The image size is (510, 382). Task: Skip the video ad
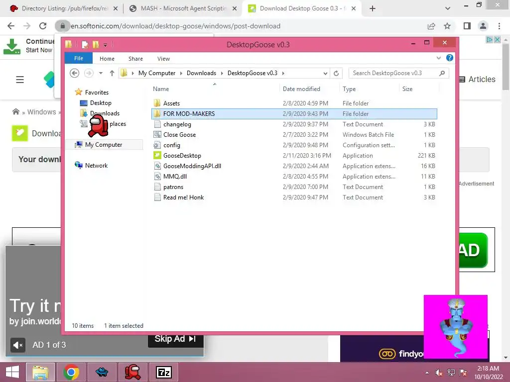pyautogui.click(x=176, y=339)
